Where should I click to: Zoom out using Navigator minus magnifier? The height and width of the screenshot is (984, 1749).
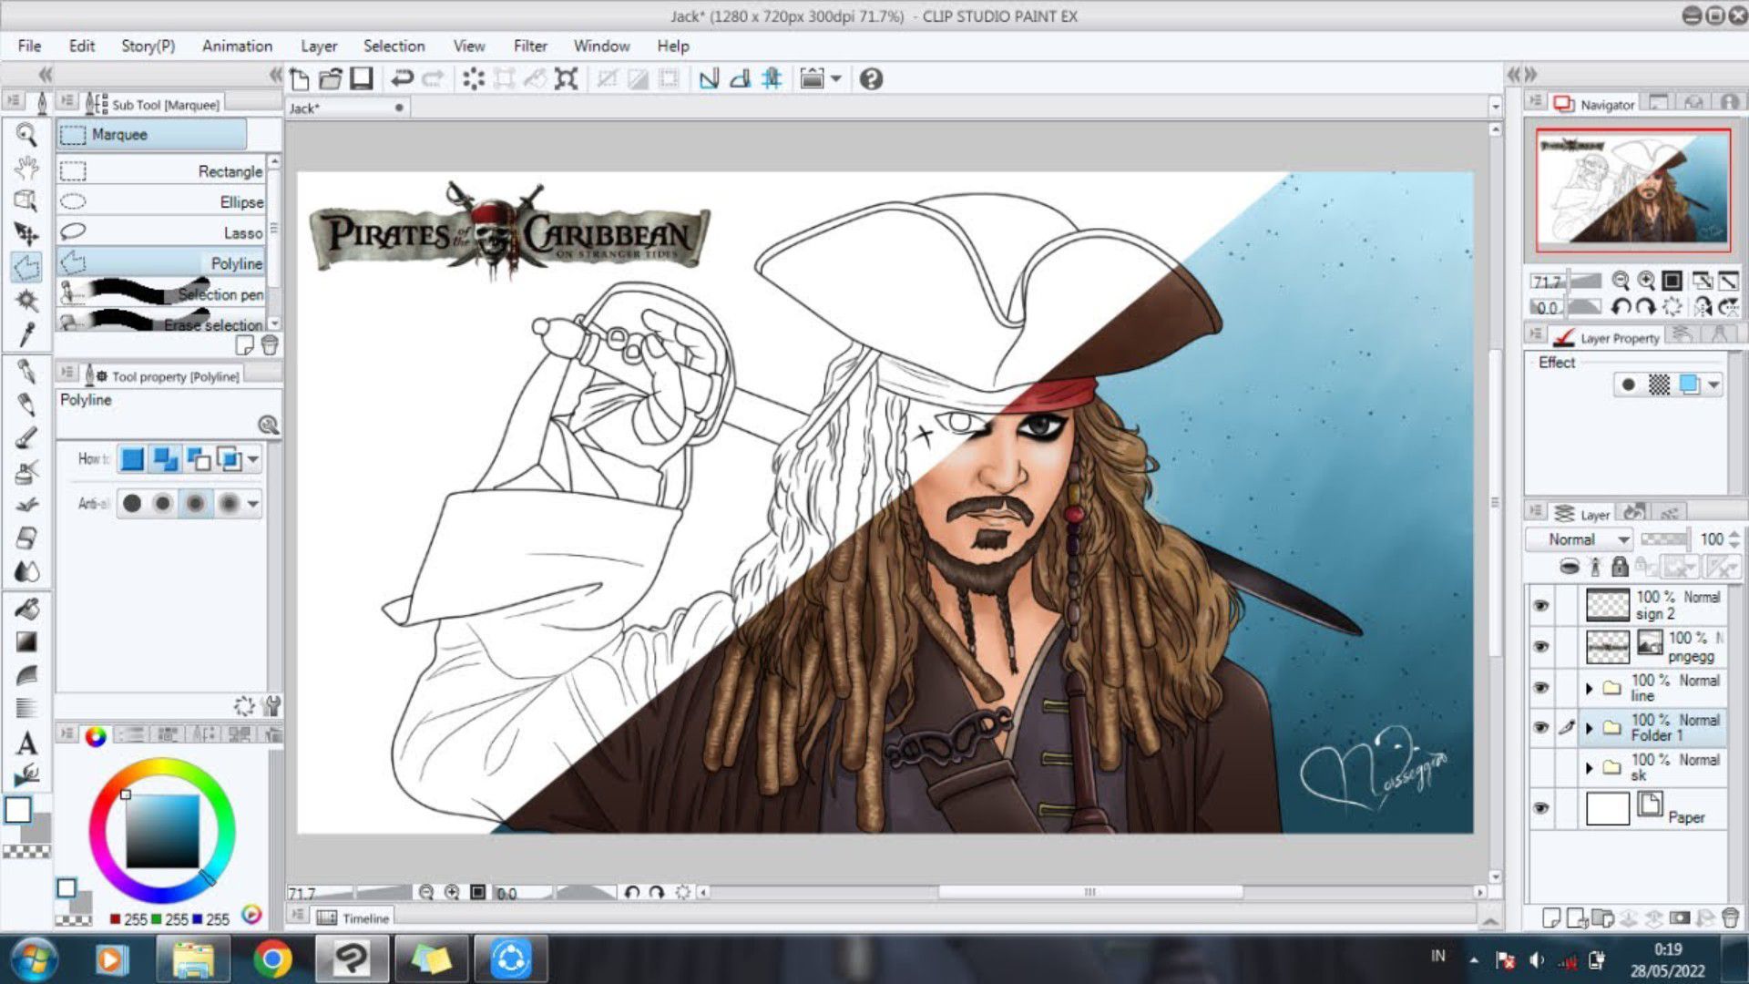pos(1620,281)
